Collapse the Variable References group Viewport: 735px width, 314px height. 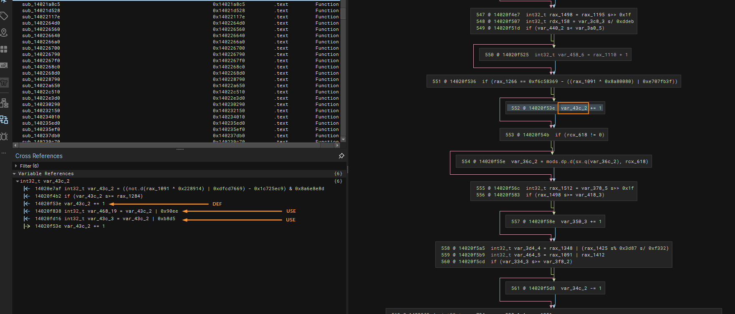pos(15,173)
